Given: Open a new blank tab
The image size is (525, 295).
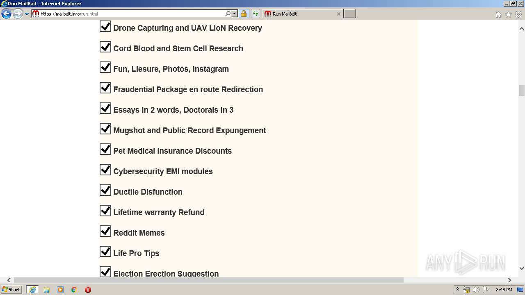Looking at the screenshot, I should pyautogui.click(x=349, y=14).
